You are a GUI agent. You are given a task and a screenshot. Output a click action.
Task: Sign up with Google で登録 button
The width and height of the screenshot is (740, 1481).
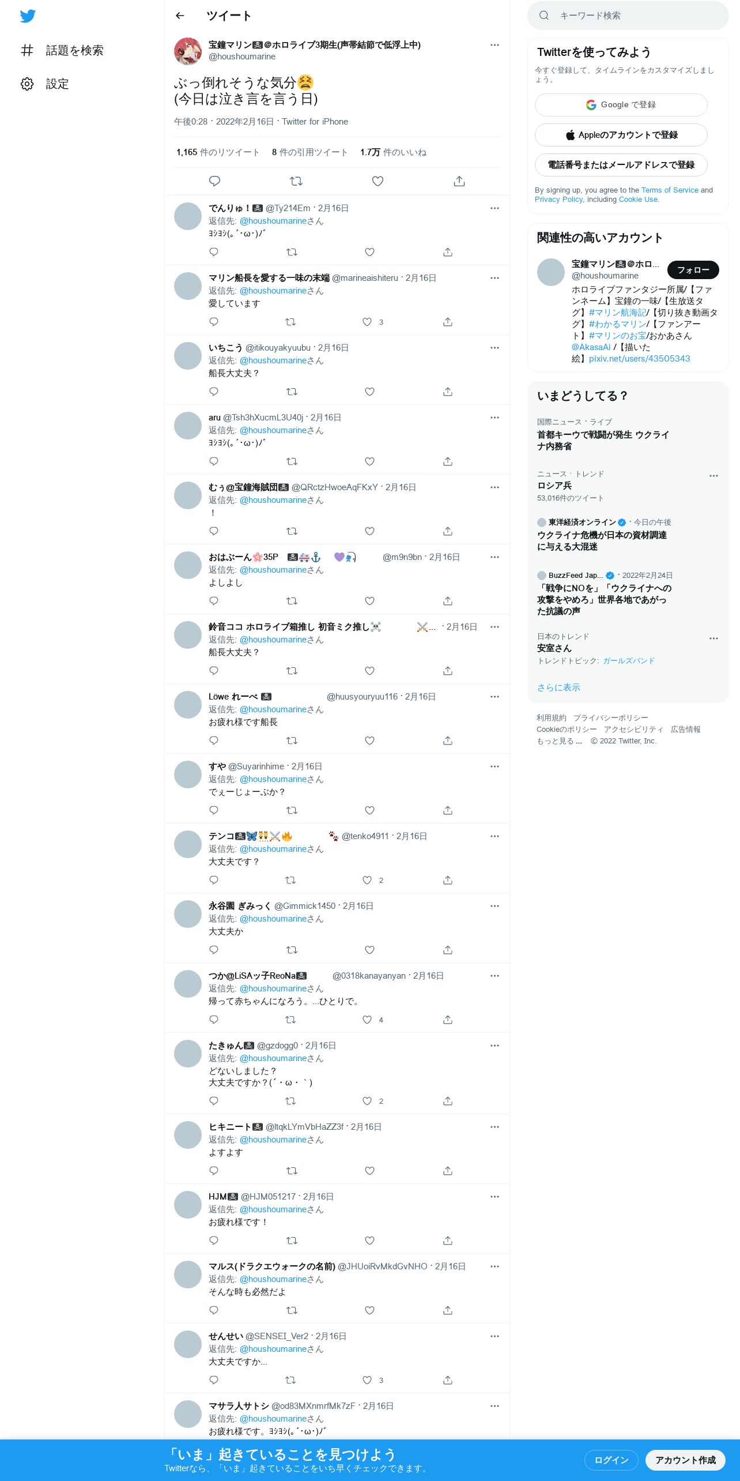tap(621, 105)
